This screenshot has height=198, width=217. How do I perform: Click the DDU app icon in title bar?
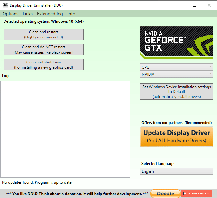click(5, 5)
